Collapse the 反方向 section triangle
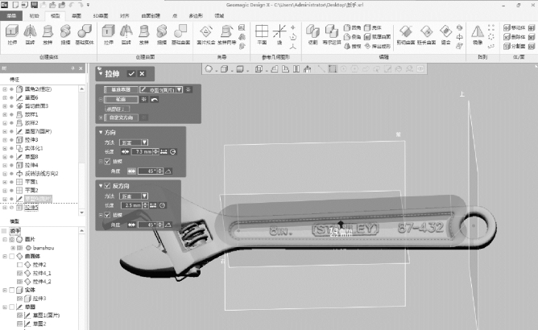The width and height of the screenshot is (538, 330). [x=101, y=186]
